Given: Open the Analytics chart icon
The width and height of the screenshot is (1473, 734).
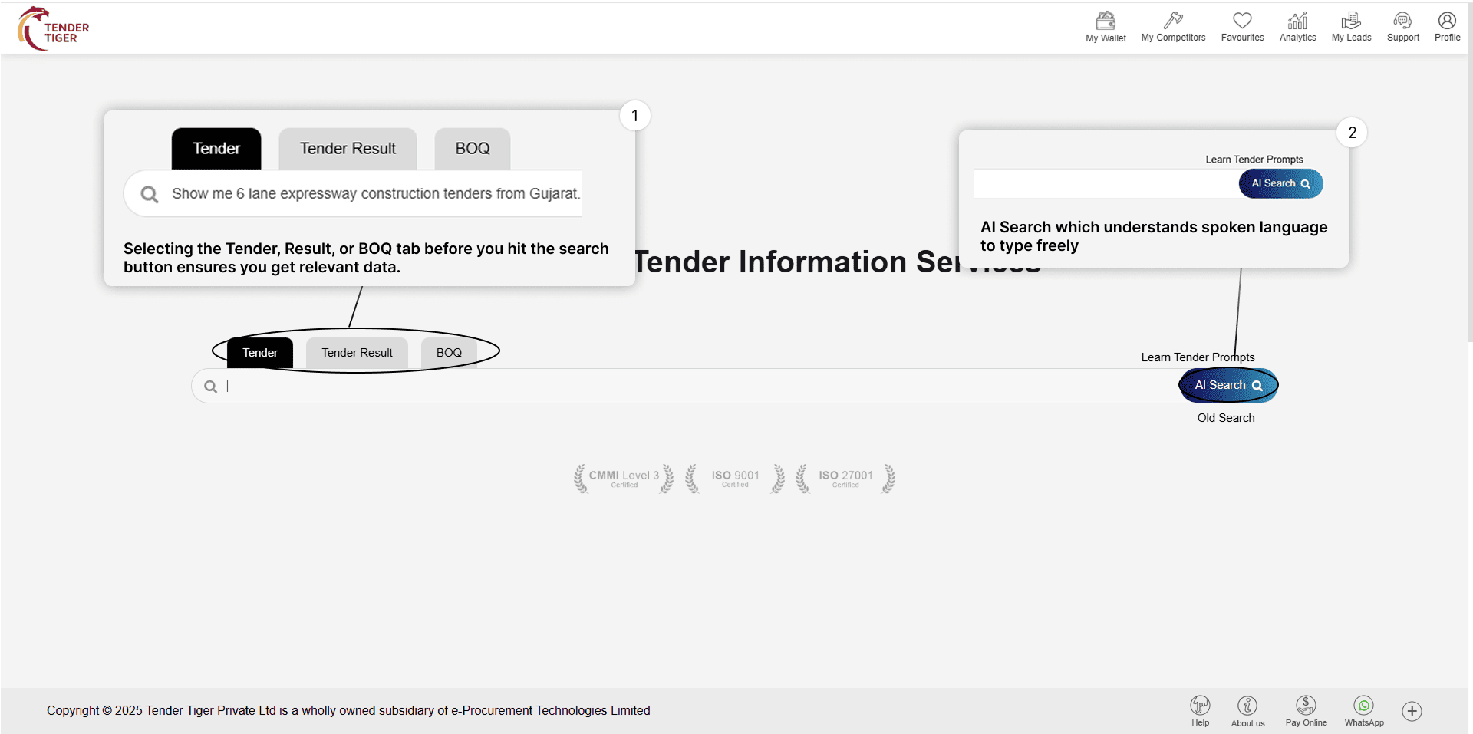Looking at the screenshot, I should tap(1297, 27).
